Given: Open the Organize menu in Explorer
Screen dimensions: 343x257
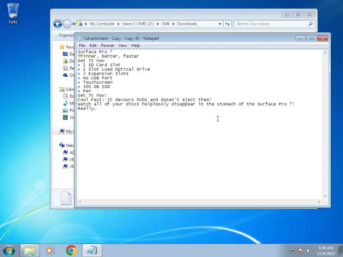Looking at the screenshot, I should [x=66, y=35].
